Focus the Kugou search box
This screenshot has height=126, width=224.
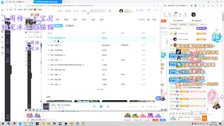click(x=98, y=11)
